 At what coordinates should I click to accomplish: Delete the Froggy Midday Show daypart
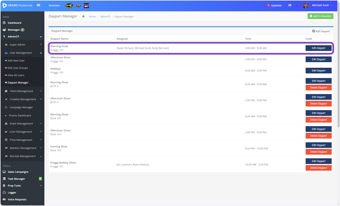click(x=318, y=168)
